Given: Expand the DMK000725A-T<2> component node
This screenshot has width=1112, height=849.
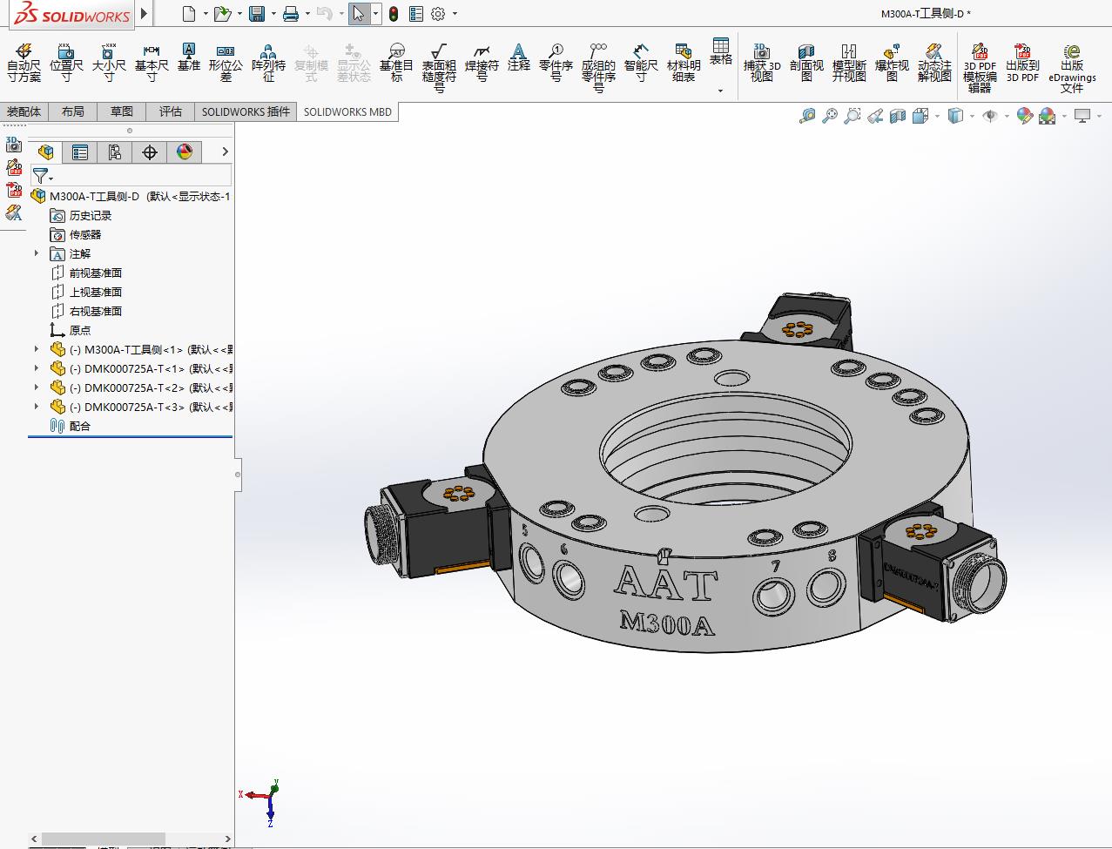Looking at the screenshot, I should (x=37, y=387).
